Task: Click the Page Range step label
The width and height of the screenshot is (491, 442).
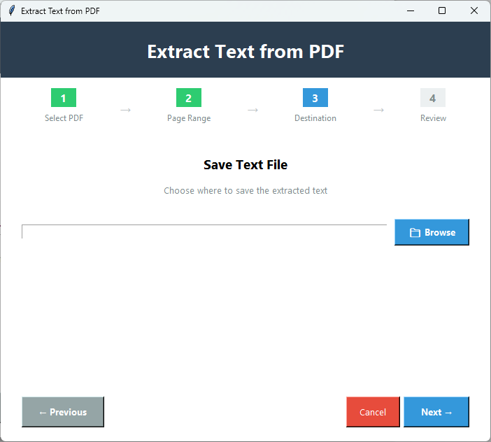Action: [x=189, y=118]
